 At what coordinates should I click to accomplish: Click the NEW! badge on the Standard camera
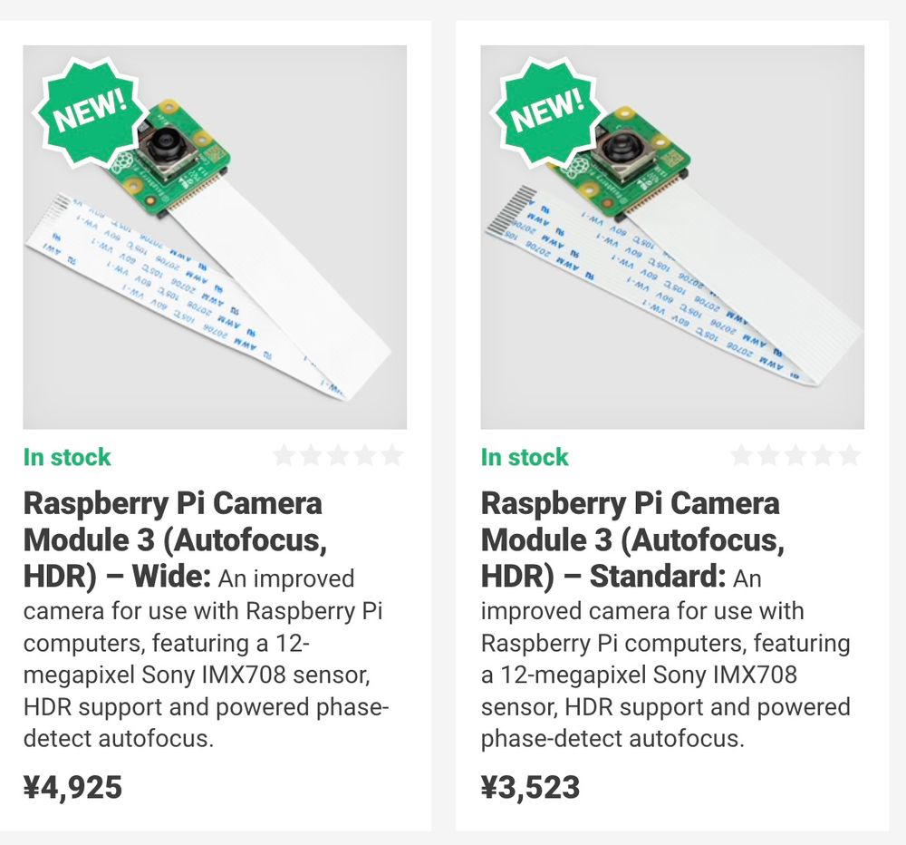(547, 112)
